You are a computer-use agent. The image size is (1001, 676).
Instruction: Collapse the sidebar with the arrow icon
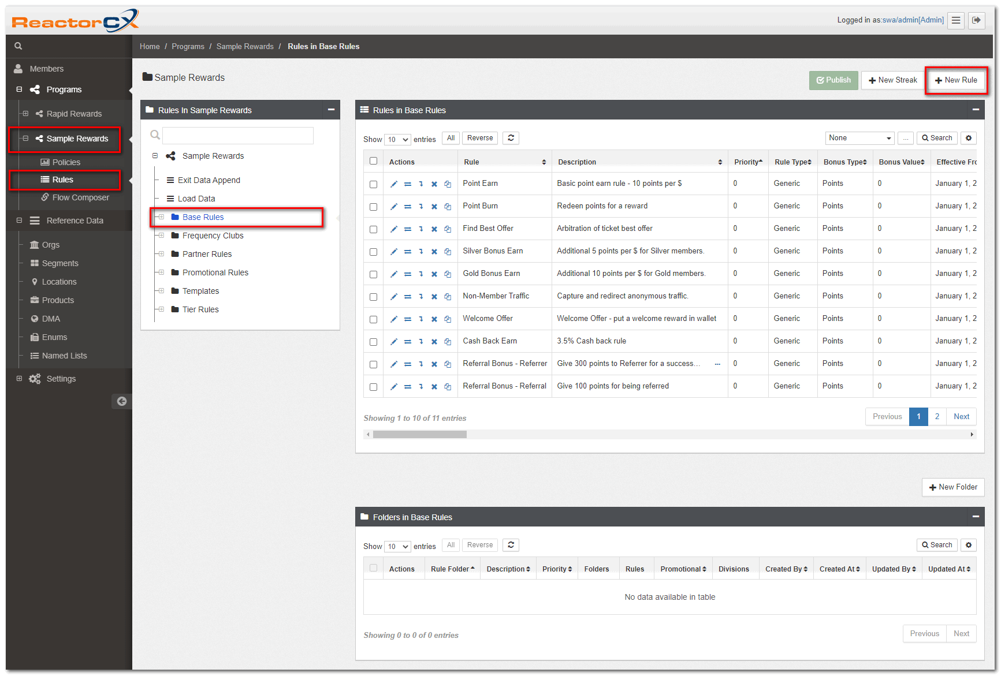pyautogui.click(x=121, y=401)
